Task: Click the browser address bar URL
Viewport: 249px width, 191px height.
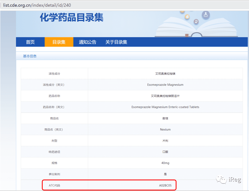Action: pyautogui.click(x=37, y=5)
